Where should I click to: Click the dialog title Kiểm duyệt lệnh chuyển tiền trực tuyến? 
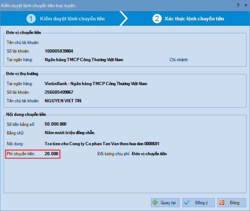coord(38,6)
